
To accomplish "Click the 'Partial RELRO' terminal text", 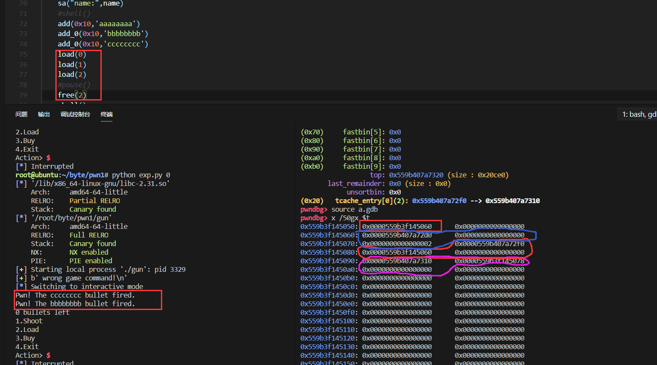I will coord(95,201).
